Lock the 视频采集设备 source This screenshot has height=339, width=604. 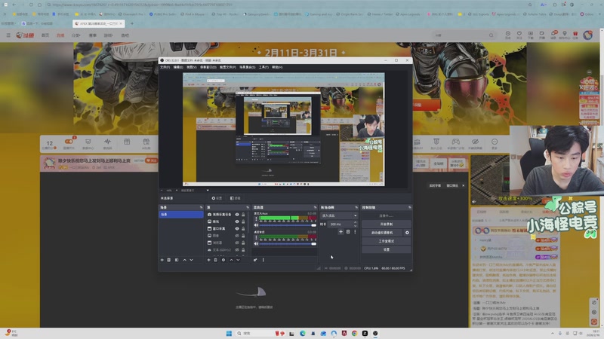pyautogui.click(x=243, y=215)
